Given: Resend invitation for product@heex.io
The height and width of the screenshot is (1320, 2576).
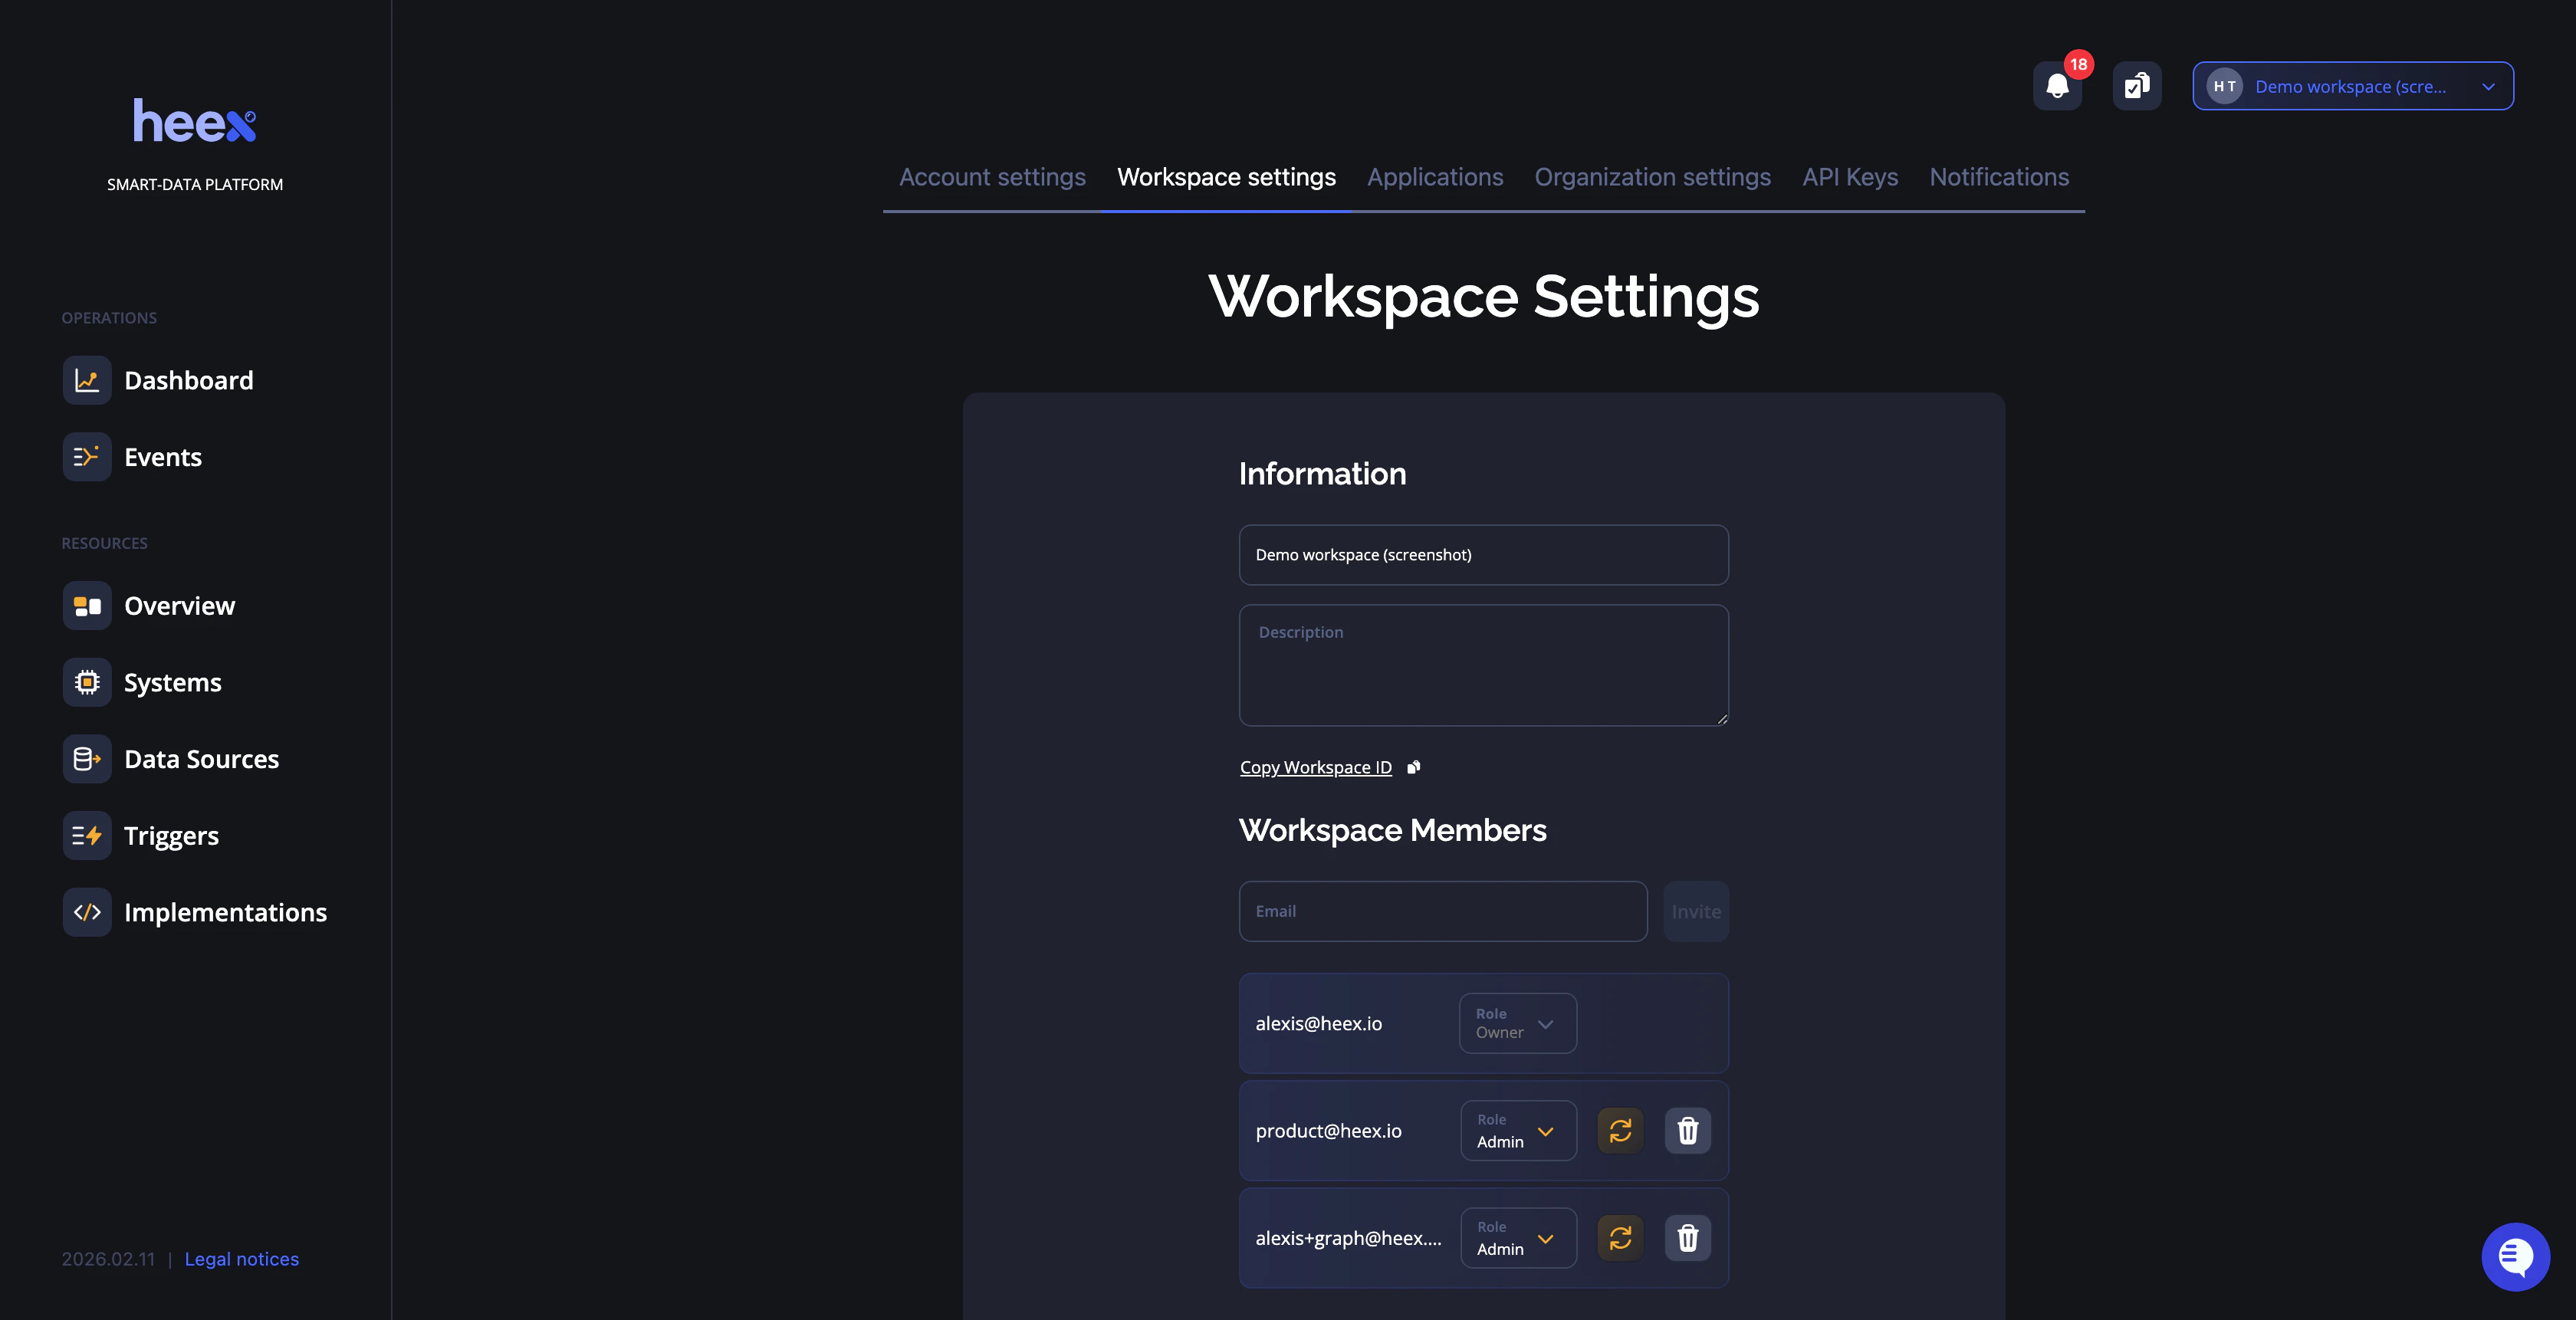Looking at the screenshot, I should pyautogui.click(x=1620, y=1131).
